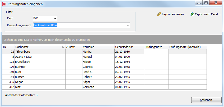Click the Kontrolle cell for Degas row
Viewport: 224px width, 107px height.
point(188,82)
